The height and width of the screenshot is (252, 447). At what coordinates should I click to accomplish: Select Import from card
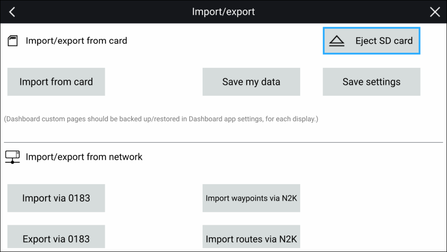pos(56,82)
